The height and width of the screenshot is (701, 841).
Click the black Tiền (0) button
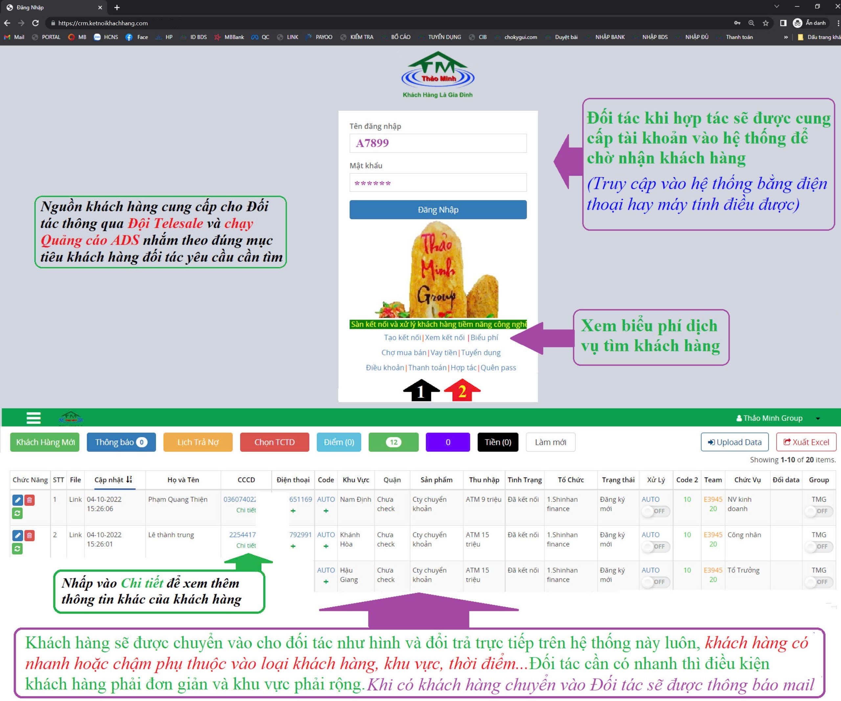(498, 442)
